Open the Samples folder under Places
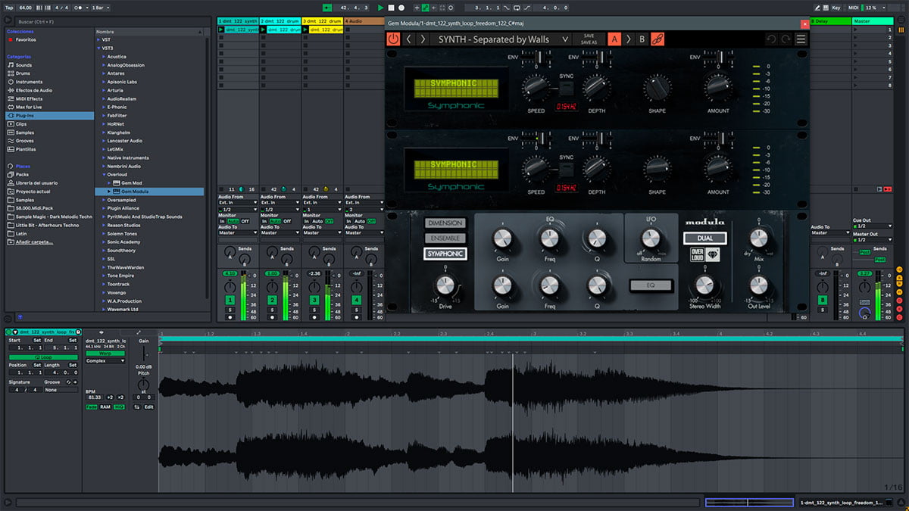909x511 pixels. pyautogui.click(x=25, y=199)
